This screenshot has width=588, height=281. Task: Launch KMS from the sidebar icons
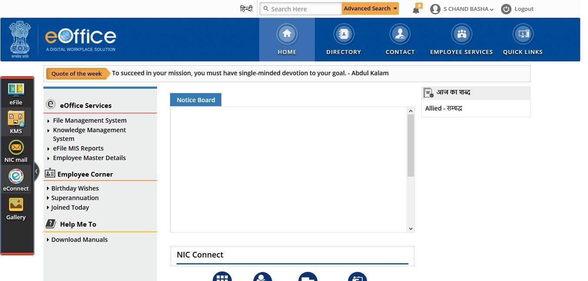pyautogui.click(x=16, y=121)
